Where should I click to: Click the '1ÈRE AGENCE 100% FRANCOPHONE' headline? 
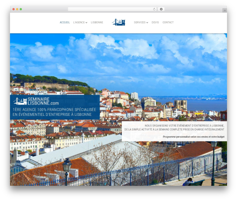(x=54, y=110)
